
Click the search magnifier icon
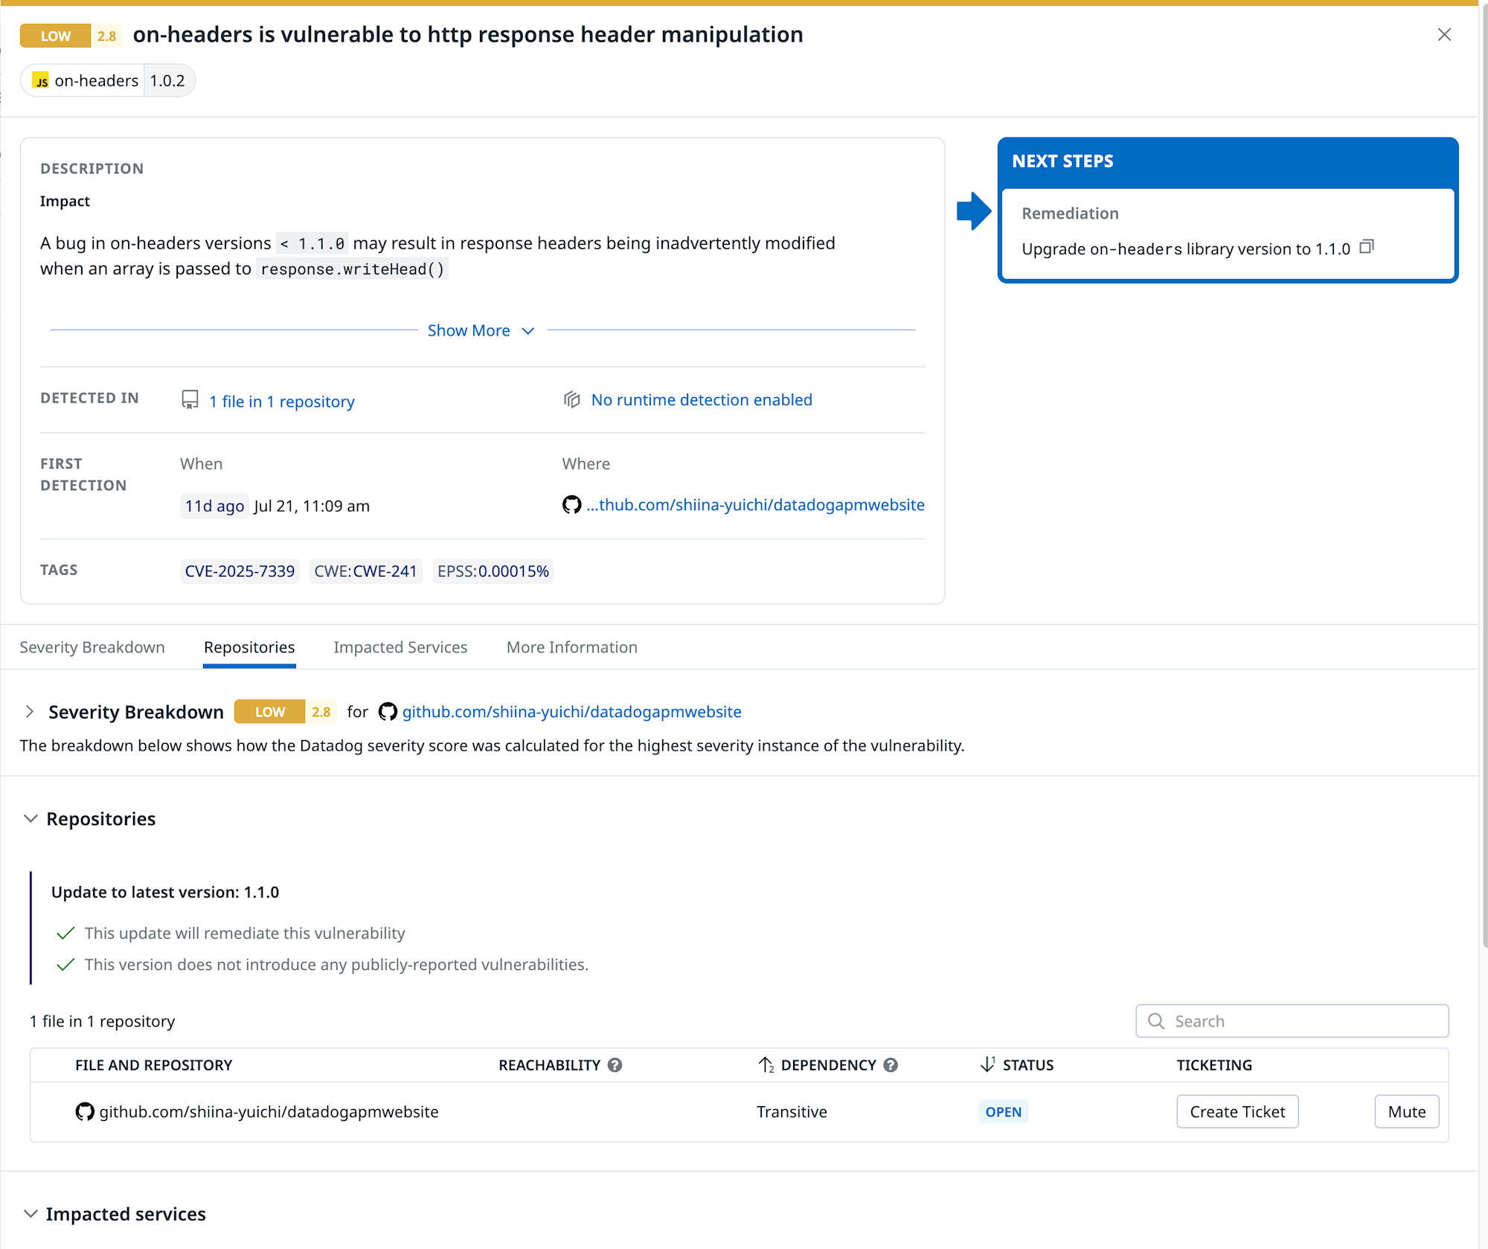(1156, 1021)
